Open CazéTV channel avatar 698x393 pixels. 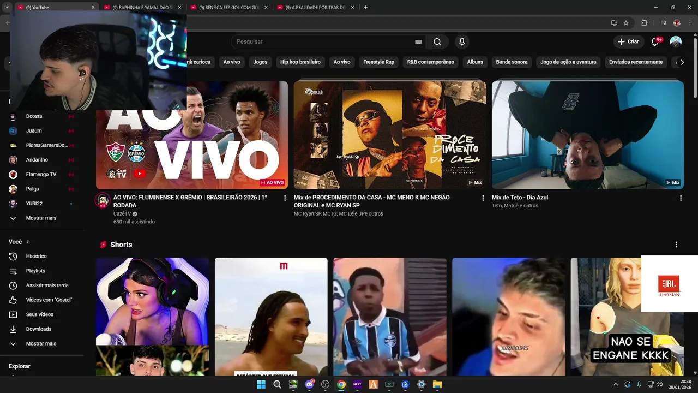coord(103,200)
